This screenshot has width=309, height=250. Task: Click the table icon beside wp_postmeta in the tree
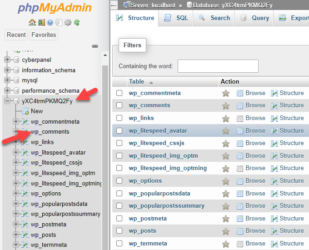(x=25, y=224)
